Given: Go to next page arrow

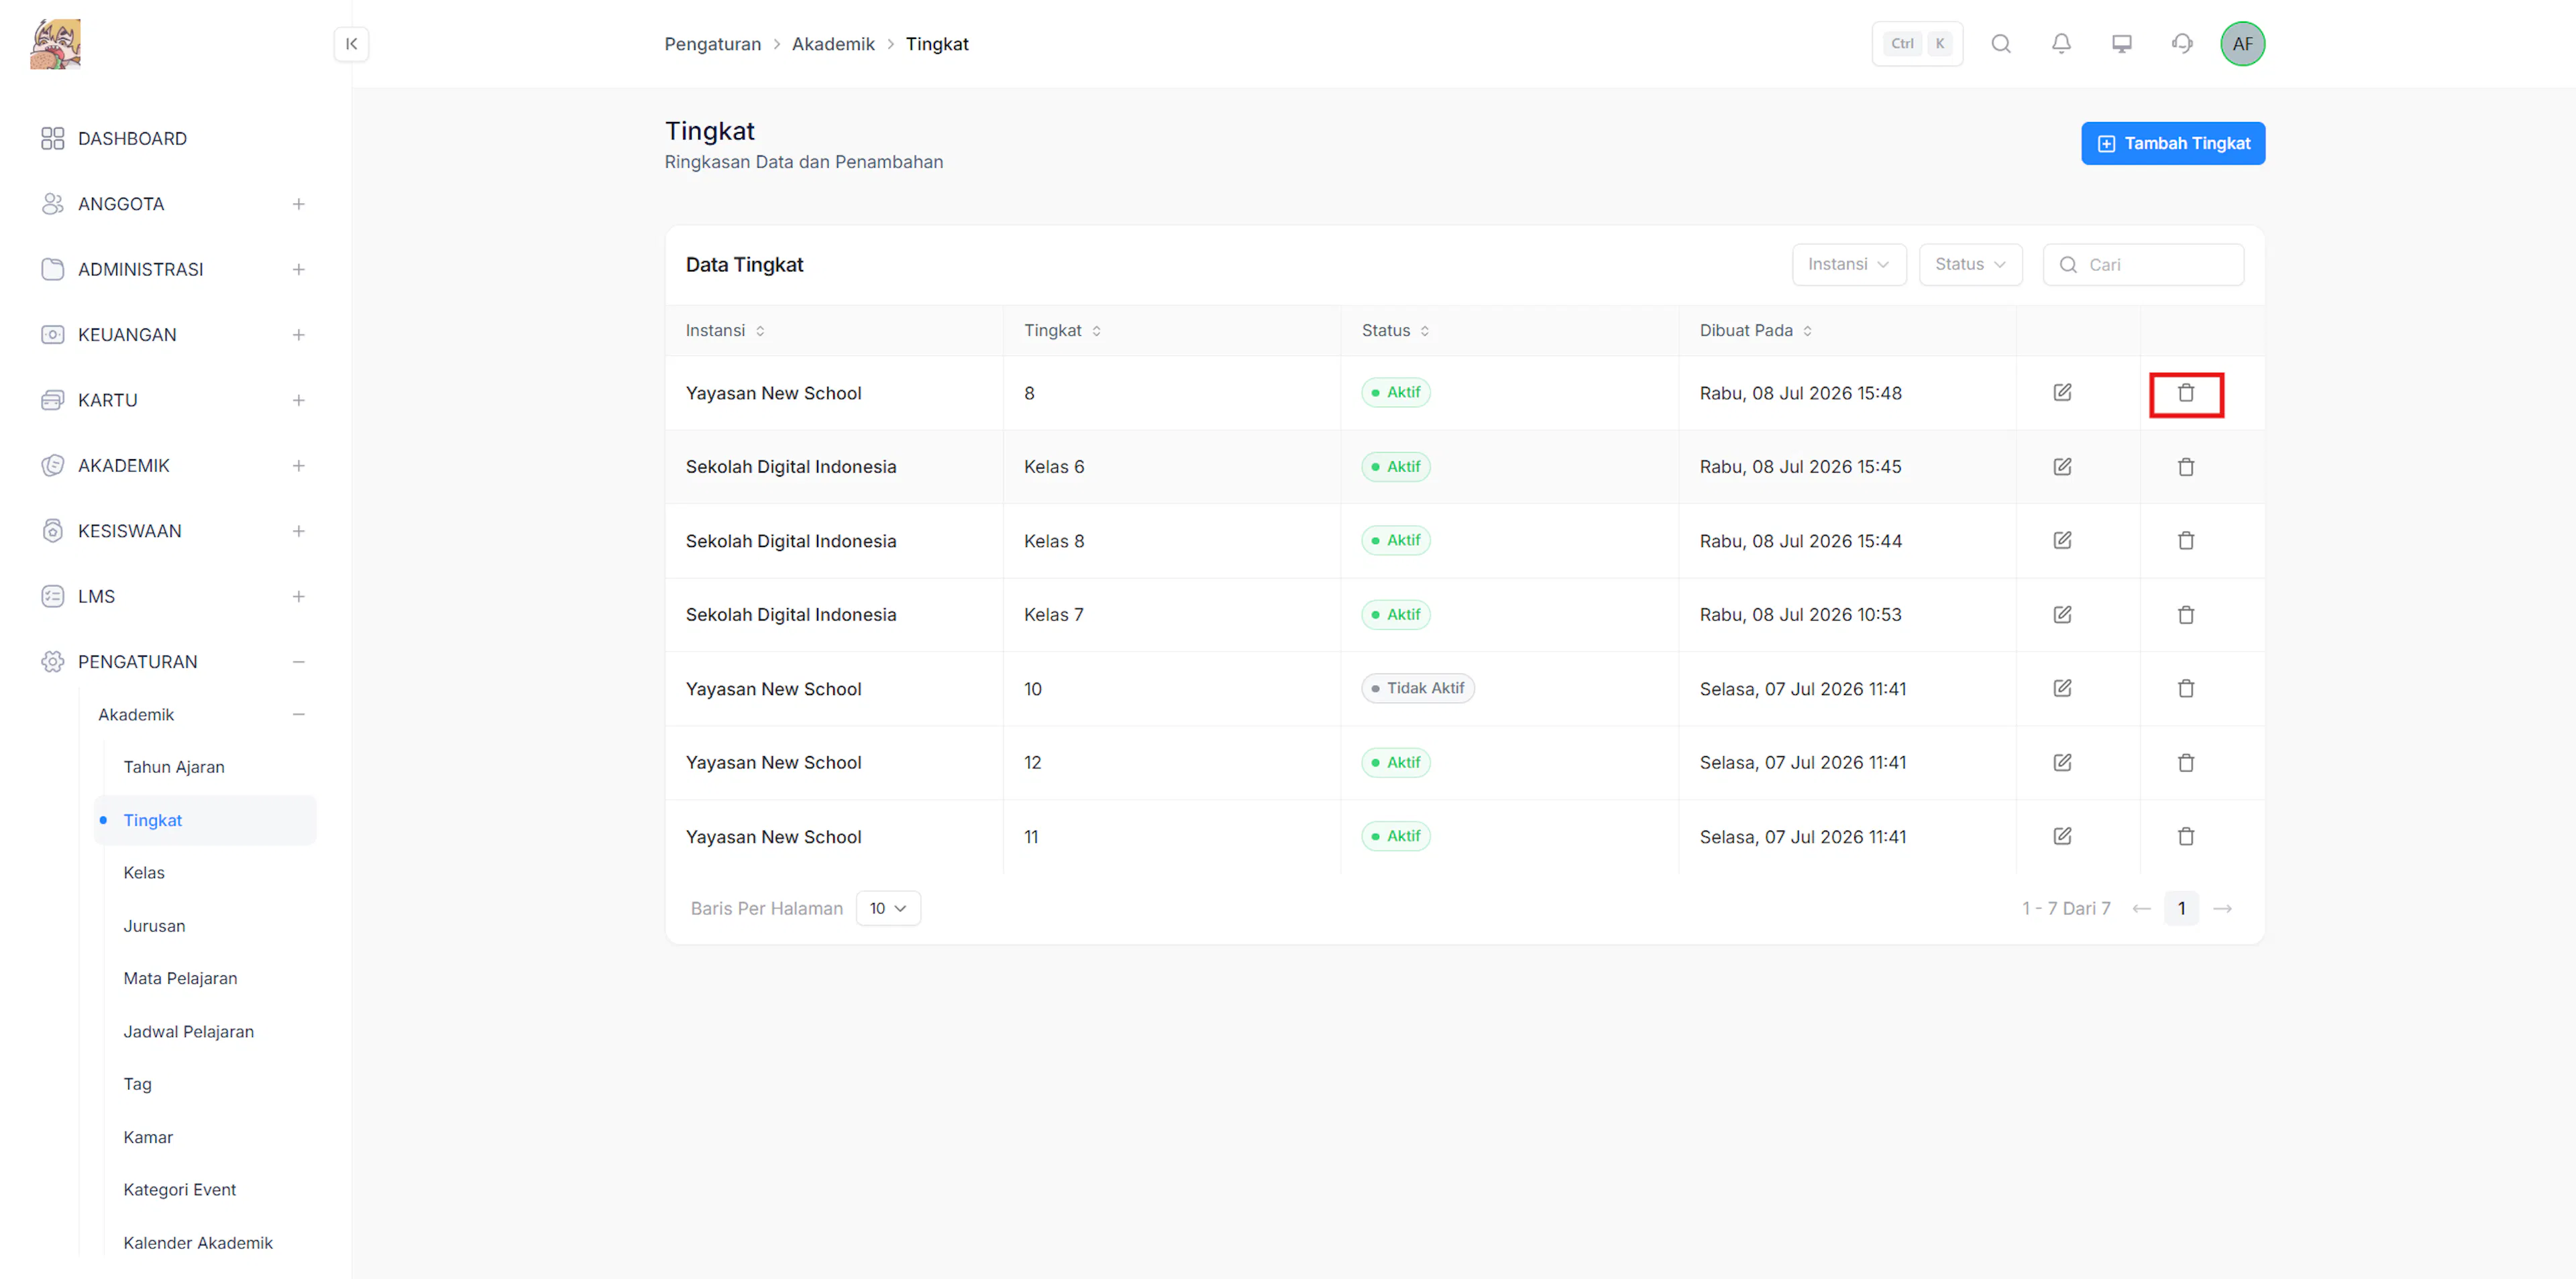Looking at the screenshot, I should click(x=2222, y=908).
